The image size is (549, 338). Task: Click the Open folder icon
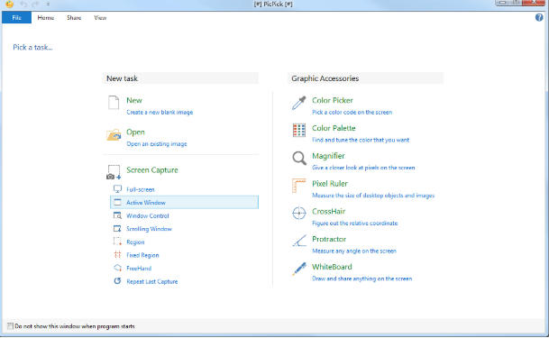pyautogui.click(x=114, y=134)
